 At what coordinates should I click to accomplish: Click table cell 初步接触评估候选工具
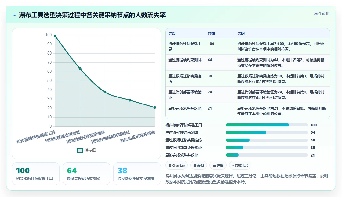coord(185,47)
